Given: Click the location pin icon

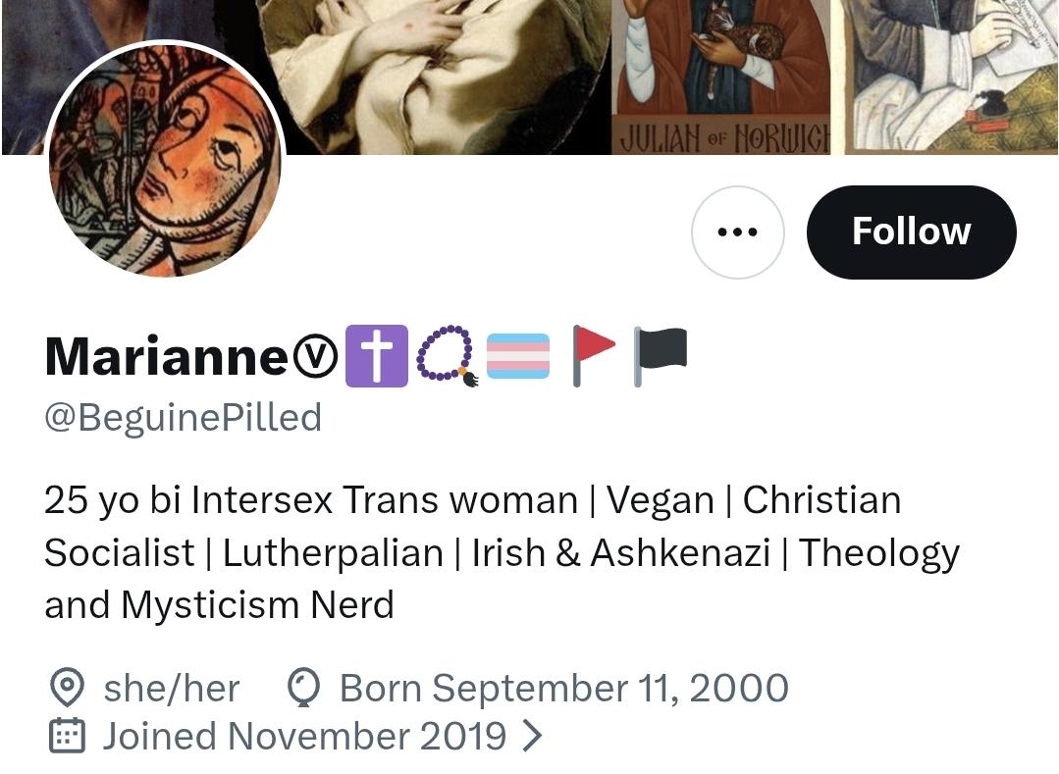Looking at the screenshot, I should [x=66, y=689].
